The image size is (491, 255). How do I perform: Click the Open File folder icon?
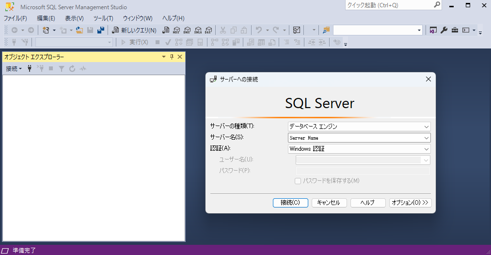pyautogui.click(x=79, y=30)
